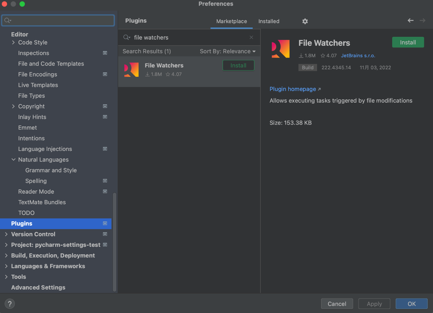
Task: Switch to the Marketplace tab
Action: [x=232, y=21]
